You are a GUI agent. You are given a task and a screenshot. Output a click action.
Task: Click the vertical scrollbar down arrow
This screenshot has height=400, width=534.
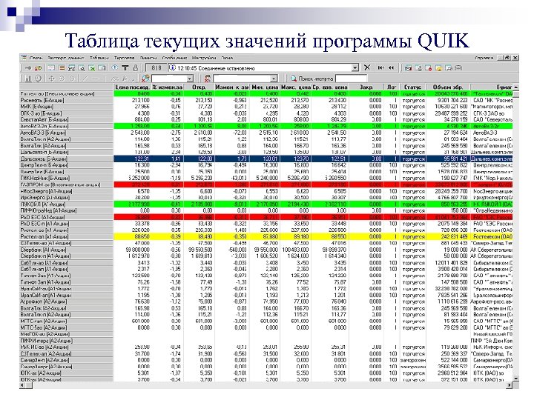[x=516, y=379]
